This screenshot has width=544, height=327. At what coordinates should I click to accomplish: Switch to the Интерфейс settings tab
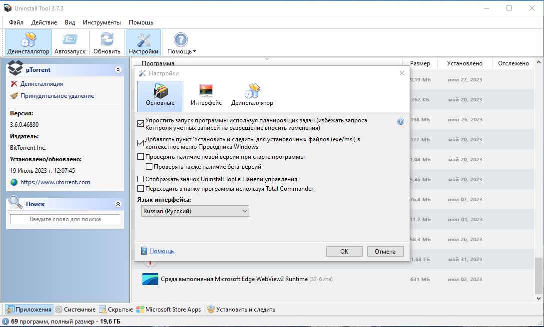coord(206,94)
